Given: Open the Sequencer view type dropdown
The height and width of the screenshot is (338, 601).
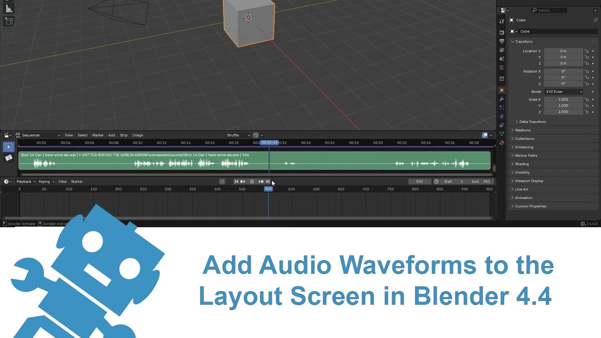Looking at the screenshot, I should (x=38, y=135).
